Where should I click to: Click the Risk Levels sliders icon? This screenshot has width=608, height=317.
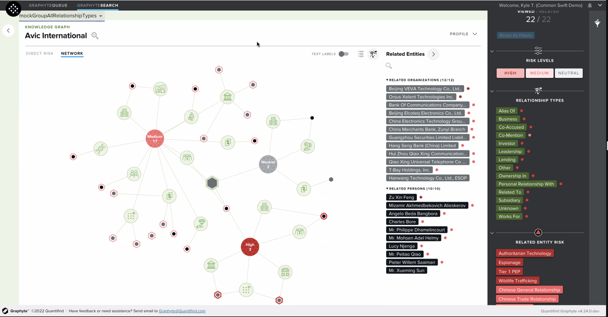coord(538,51)
